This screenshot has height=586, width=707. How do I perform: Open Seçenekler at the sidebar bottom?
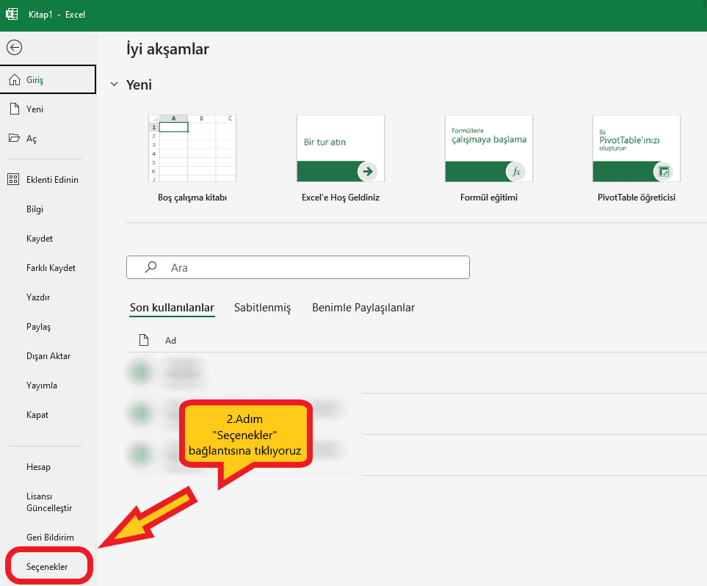(x=47, y=567)
